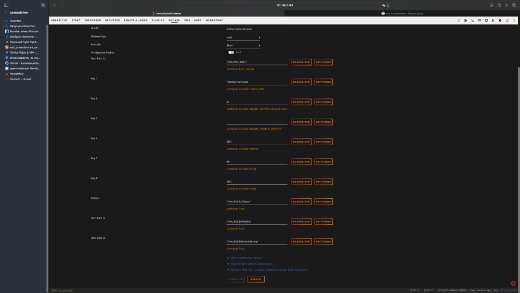This screenshot has width=520, height=293.
Task: Click the Key 5 field with value 99
Action: tap(257, 162)
